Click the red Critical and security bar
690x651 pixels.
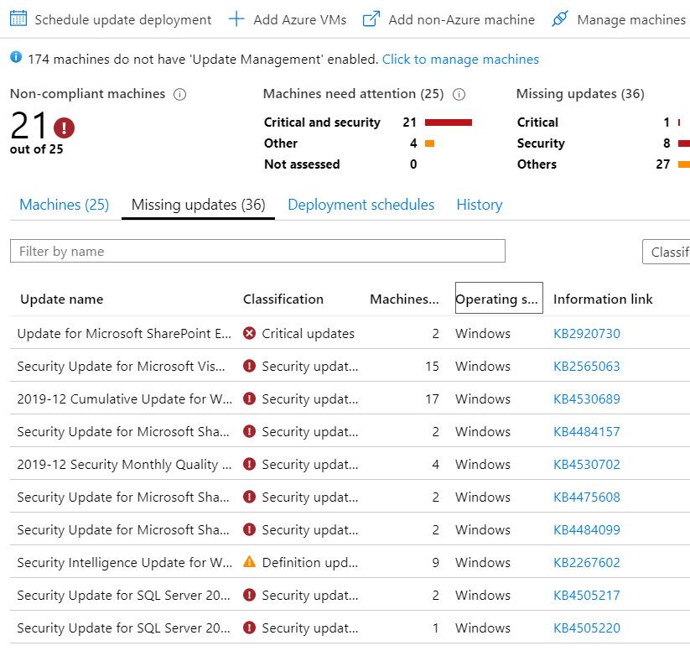click(449, 122)
